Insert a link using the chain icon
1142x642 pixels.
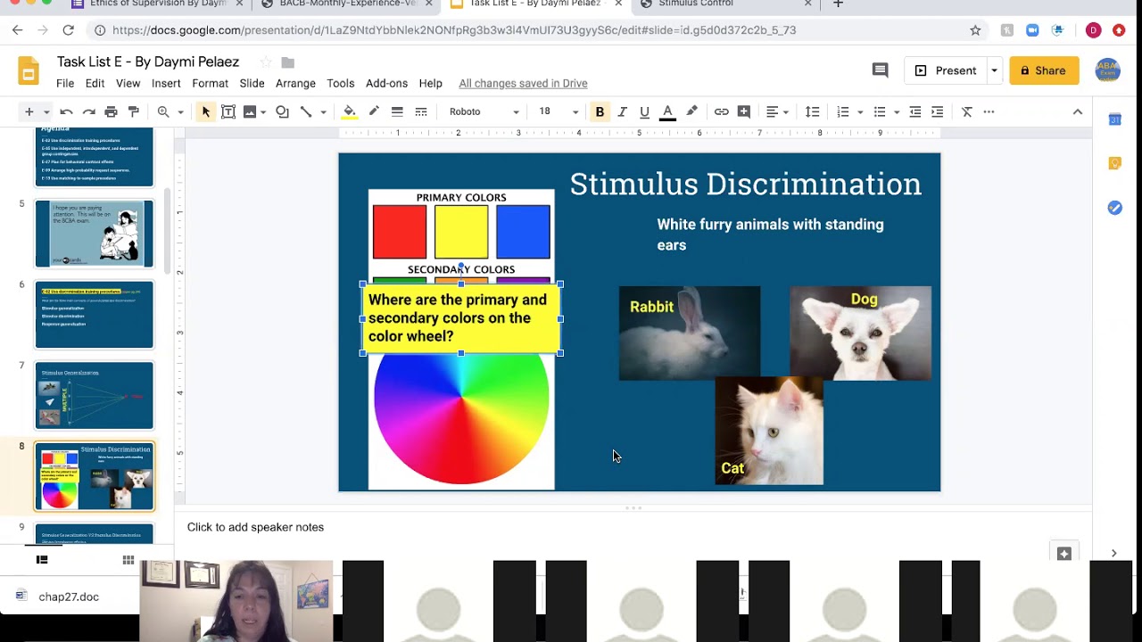tap(721, 111)
